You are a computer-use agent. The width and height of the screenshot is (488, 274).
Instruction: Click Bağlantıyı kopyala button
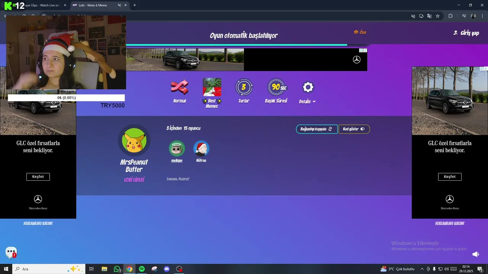click(x=316, y=129)
